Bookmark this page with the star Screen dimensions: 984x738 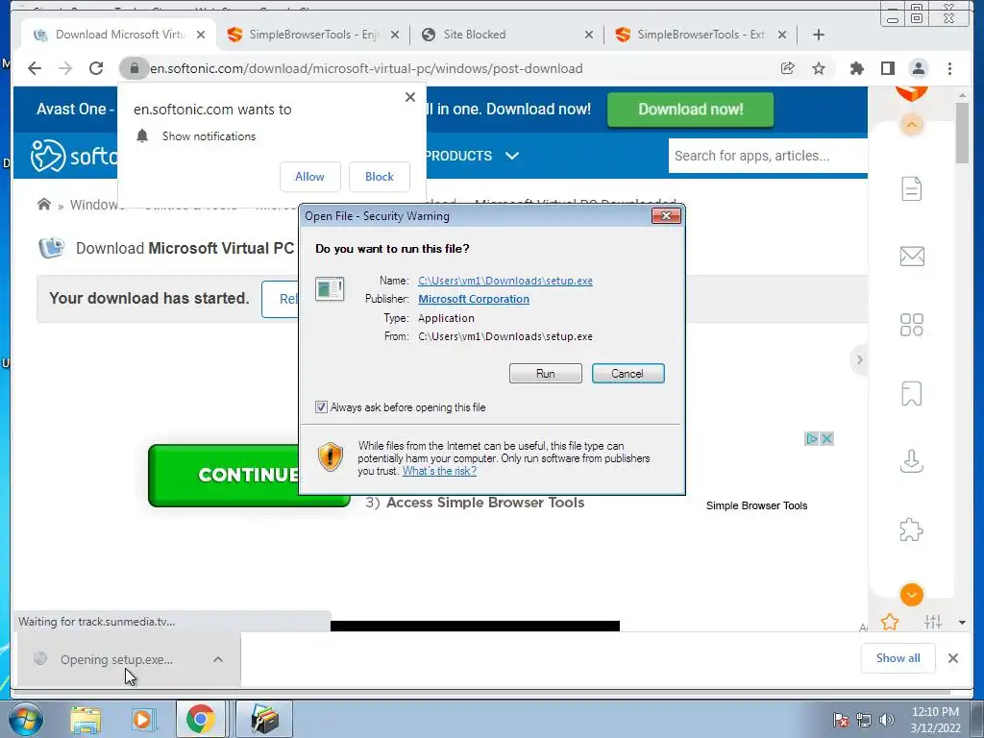coord(819,68)
